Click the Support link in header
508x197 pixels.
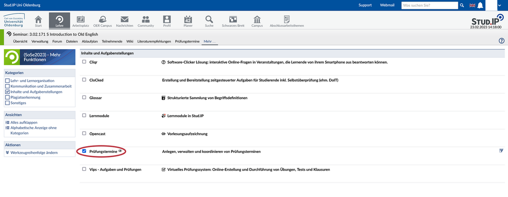click(x=365, y=5)
